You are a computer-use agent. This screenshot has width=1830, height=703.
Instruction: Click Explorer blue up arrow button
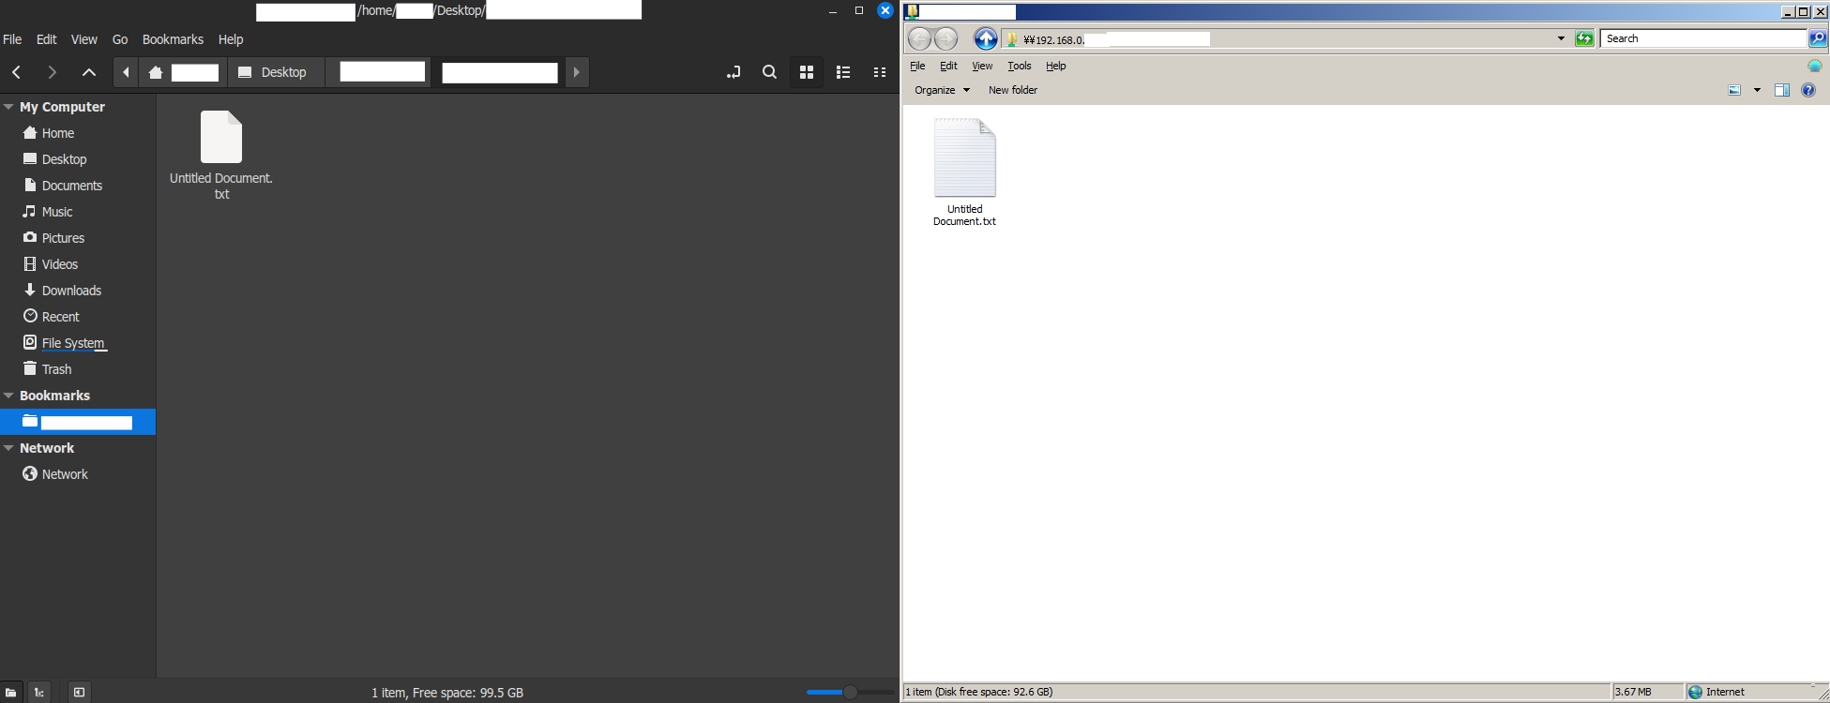[986, 38]
